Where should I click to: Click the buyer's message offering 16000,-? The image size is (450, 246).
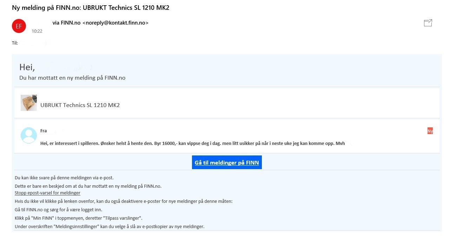click(192, 143)
